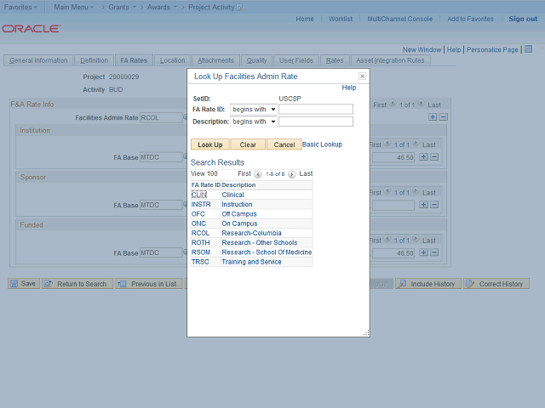Select the RCOL rate ID
This screenshot has height=408, width=545.
201,233
